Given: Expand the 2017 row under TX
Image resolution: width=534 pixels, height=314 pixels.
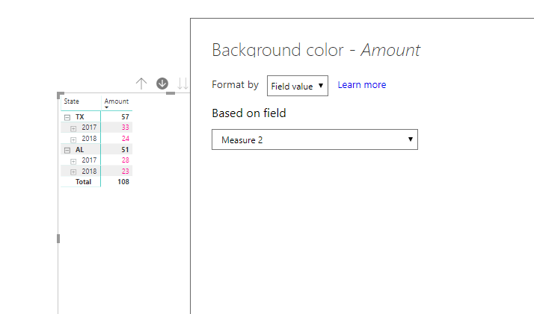Looking at the screenshot, I should [x=73, y=128].
